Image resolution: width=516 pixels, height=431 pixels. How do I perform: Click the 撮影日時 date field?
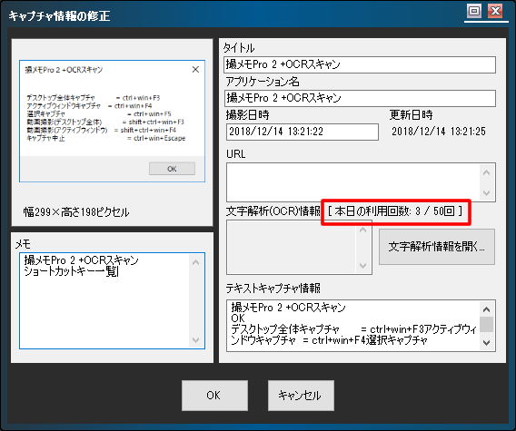[x=303, y=132]
